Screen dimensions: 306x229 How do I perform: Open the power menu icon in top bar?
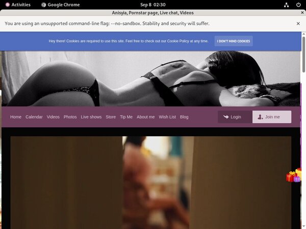click(298, 5)
